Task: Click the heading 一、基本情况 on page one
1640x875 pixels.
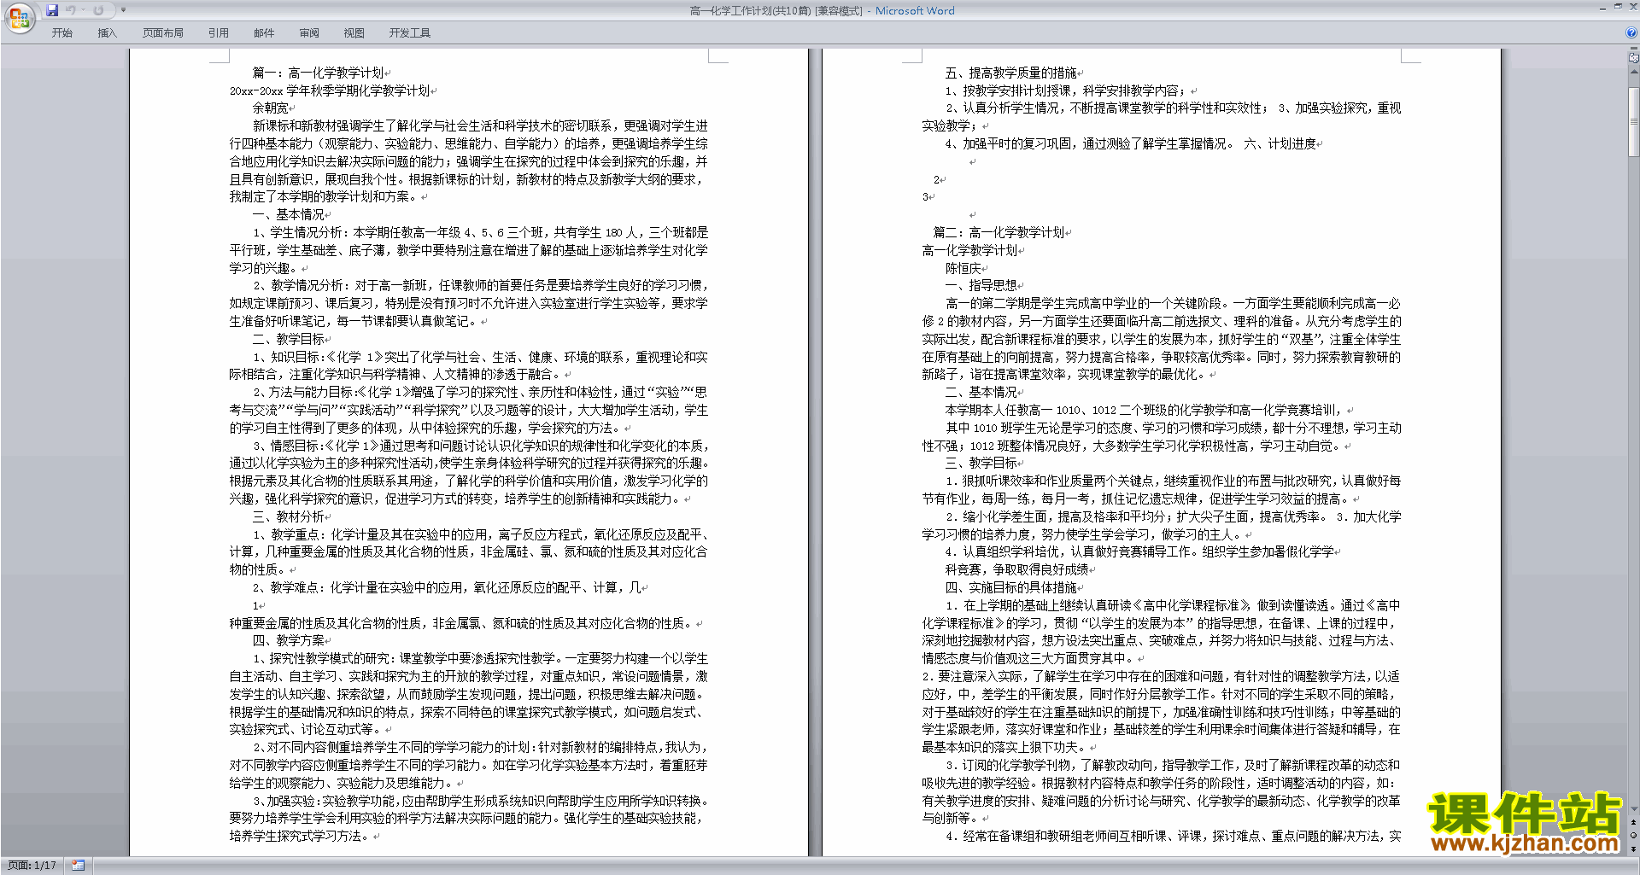Action: tap(288, 215)
